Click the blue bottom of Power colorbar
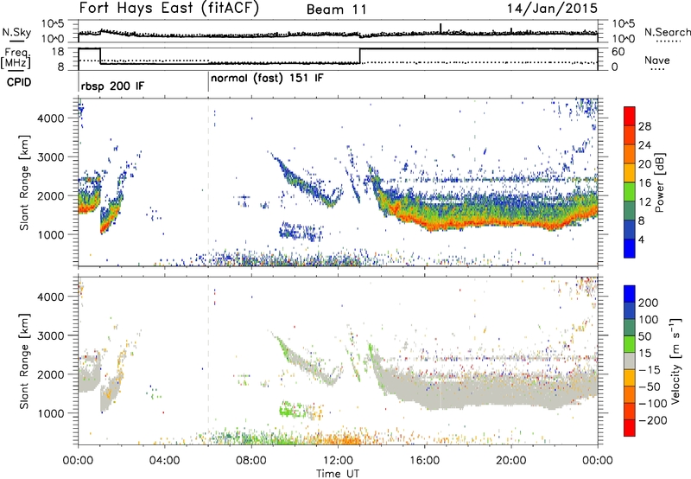 pos(630,248)
